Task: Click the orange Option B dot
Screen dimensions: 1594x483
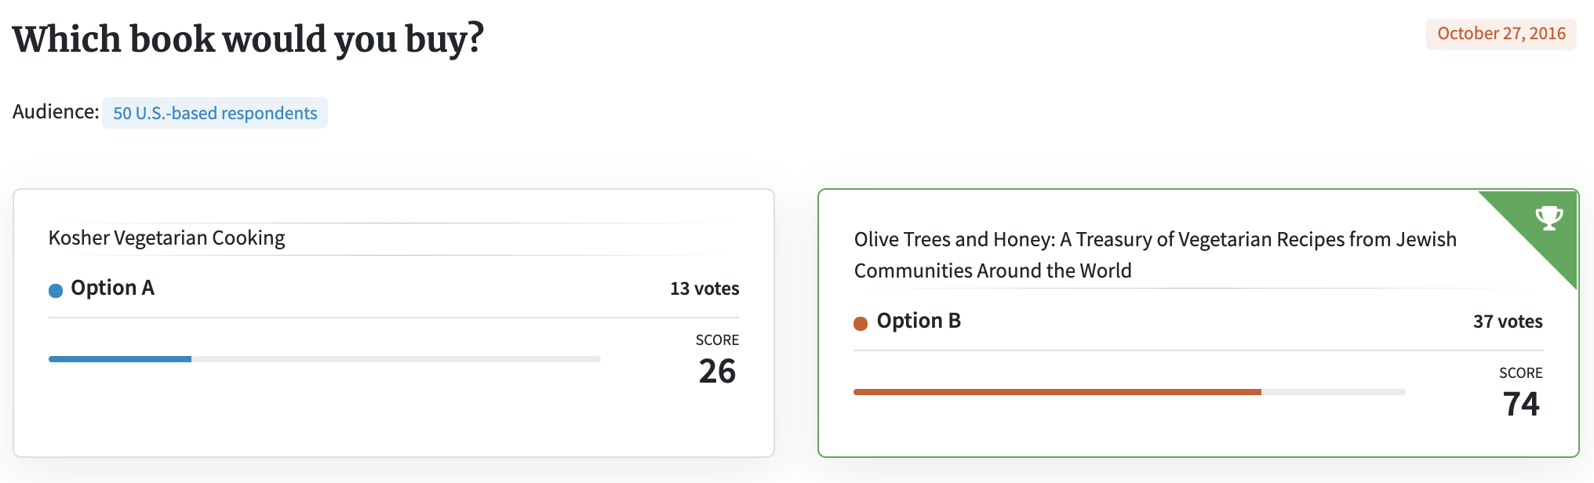Action: [x=861, y=324]
